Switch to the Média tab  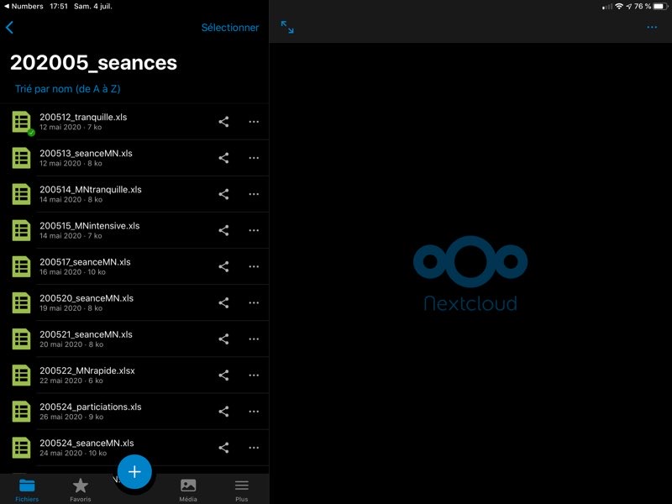click(188, 489)
